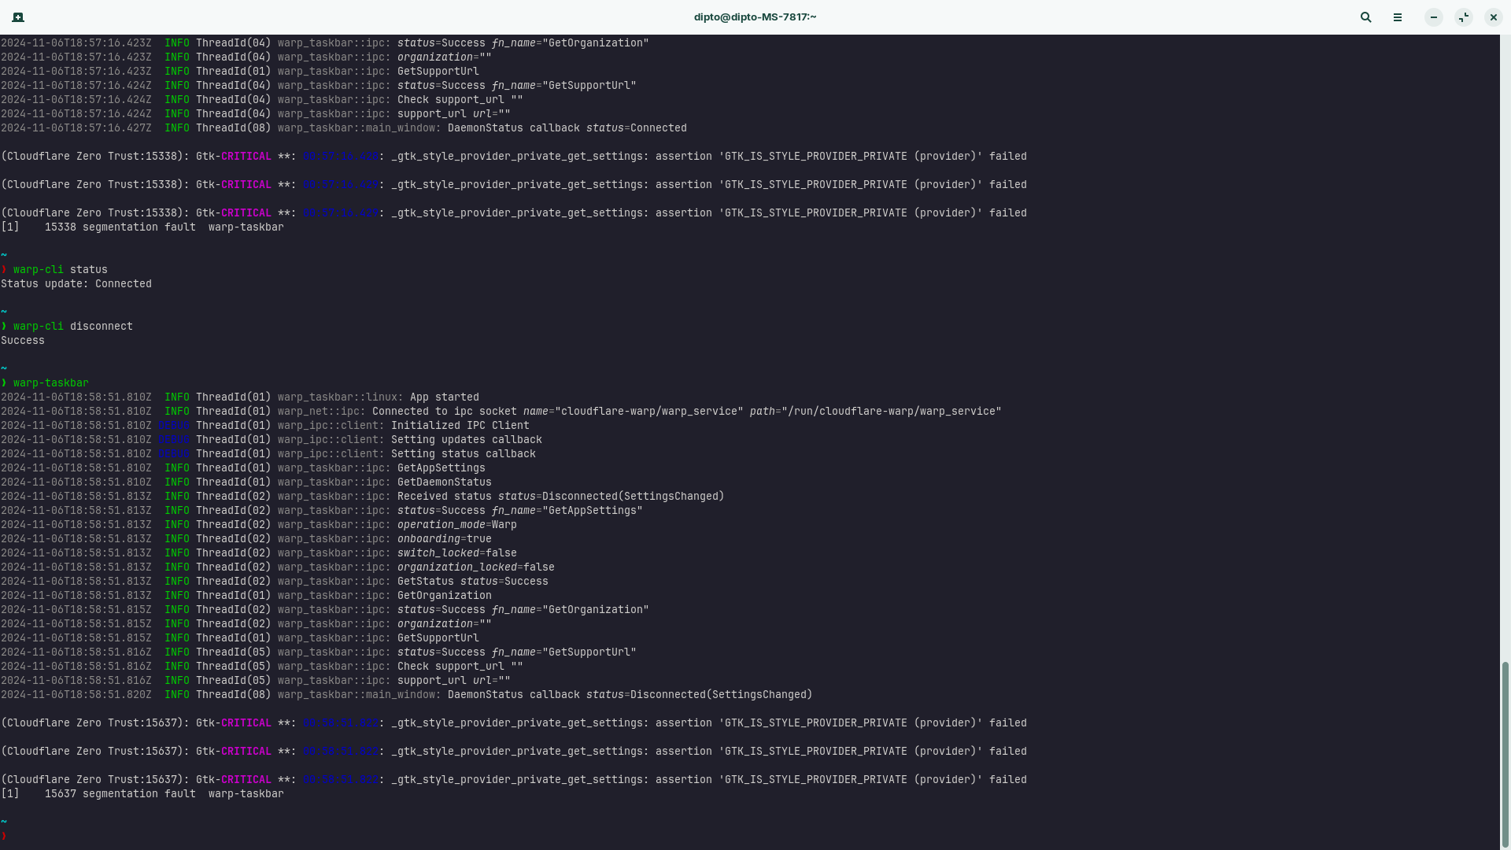Click the highlighted timestamp in last Gtk-CRITICAL error
1511x850 pixels.
tap(342, 779)
